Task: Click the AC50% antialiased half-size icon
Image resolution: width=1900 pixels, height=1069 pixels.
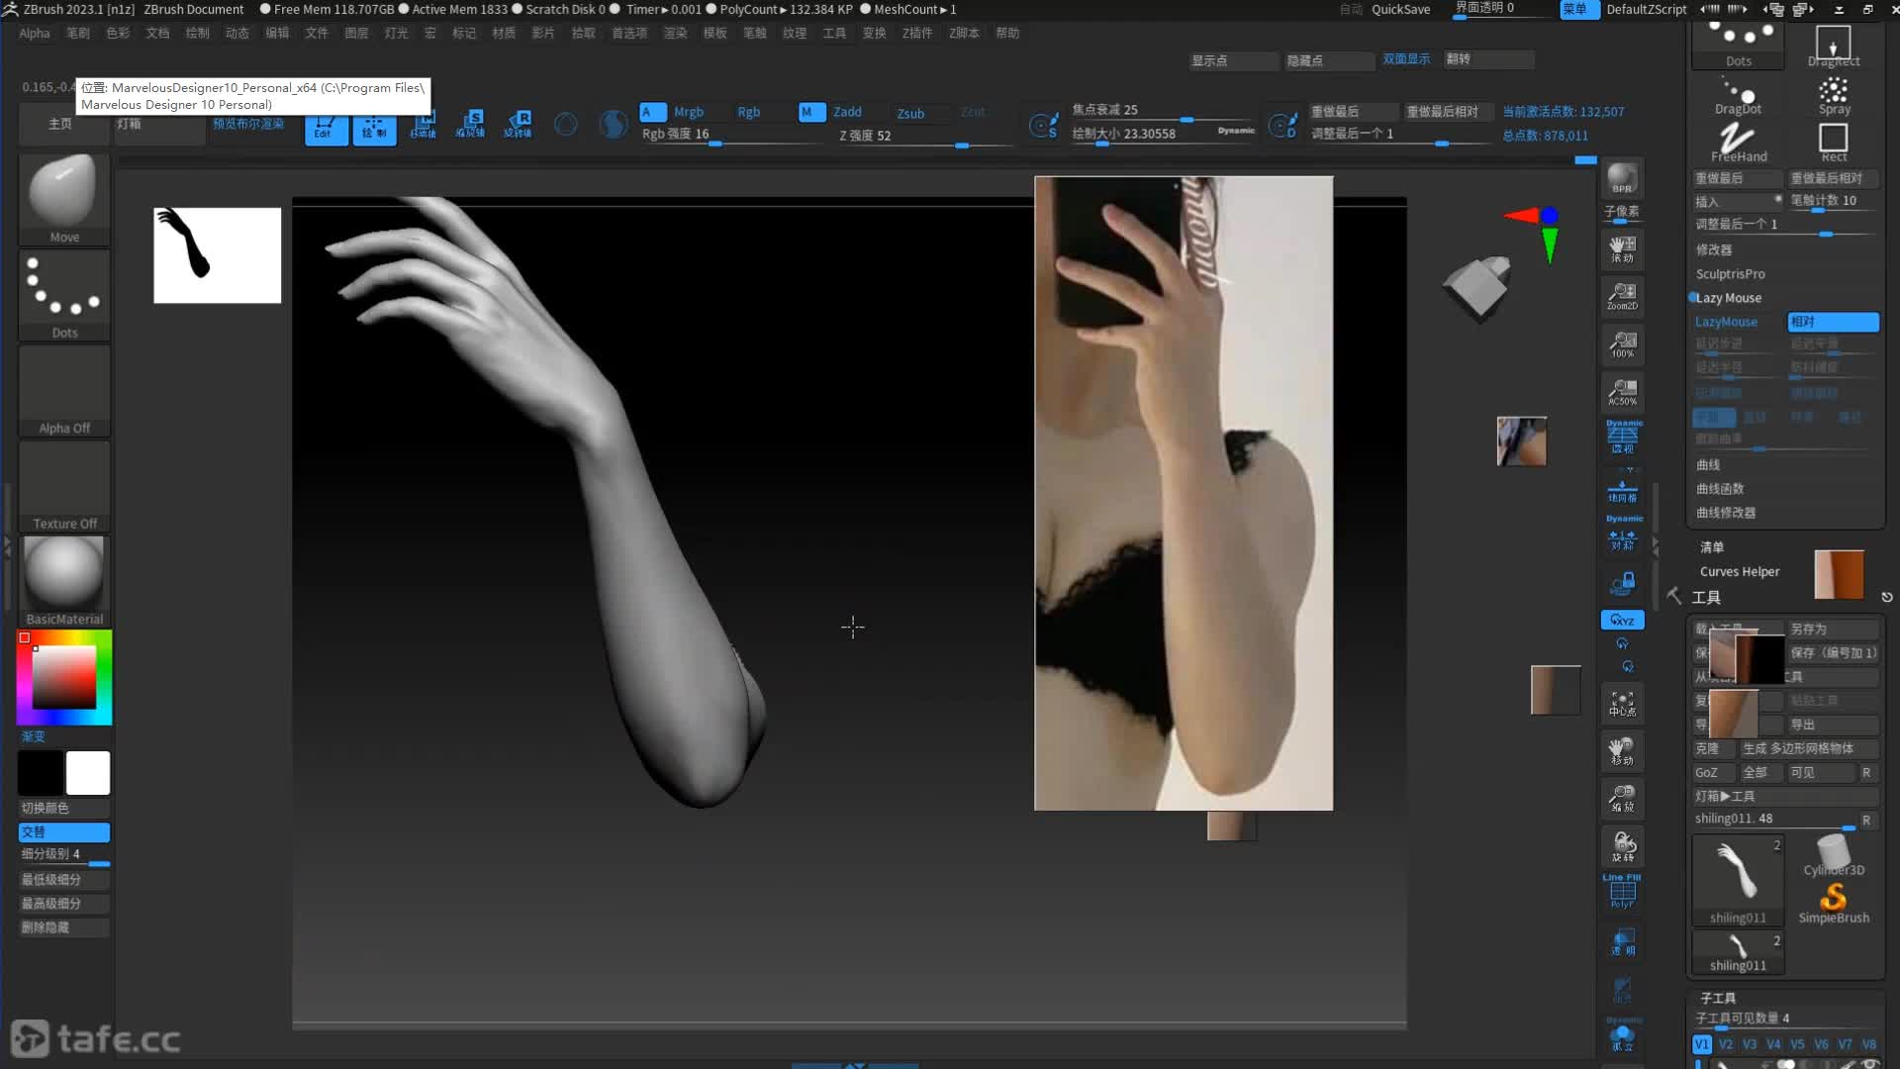Action: pyautogui.click(x=1622, y=392)
